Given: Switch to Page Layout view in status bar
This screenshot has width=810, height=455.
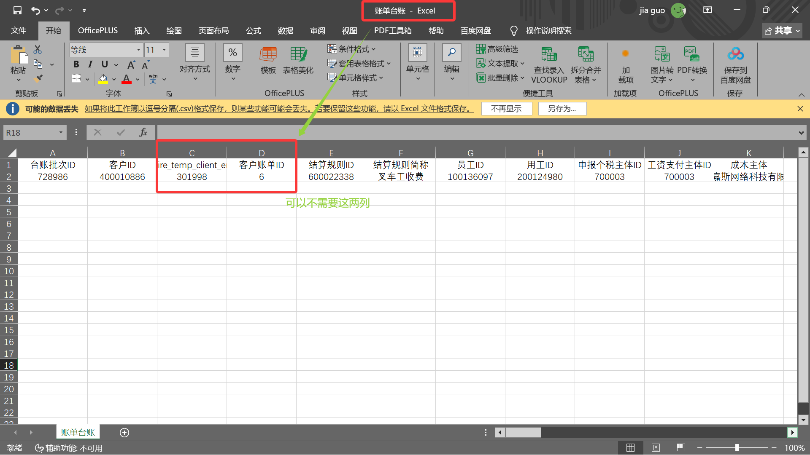Looking at the screenshot, I should 656,448.
